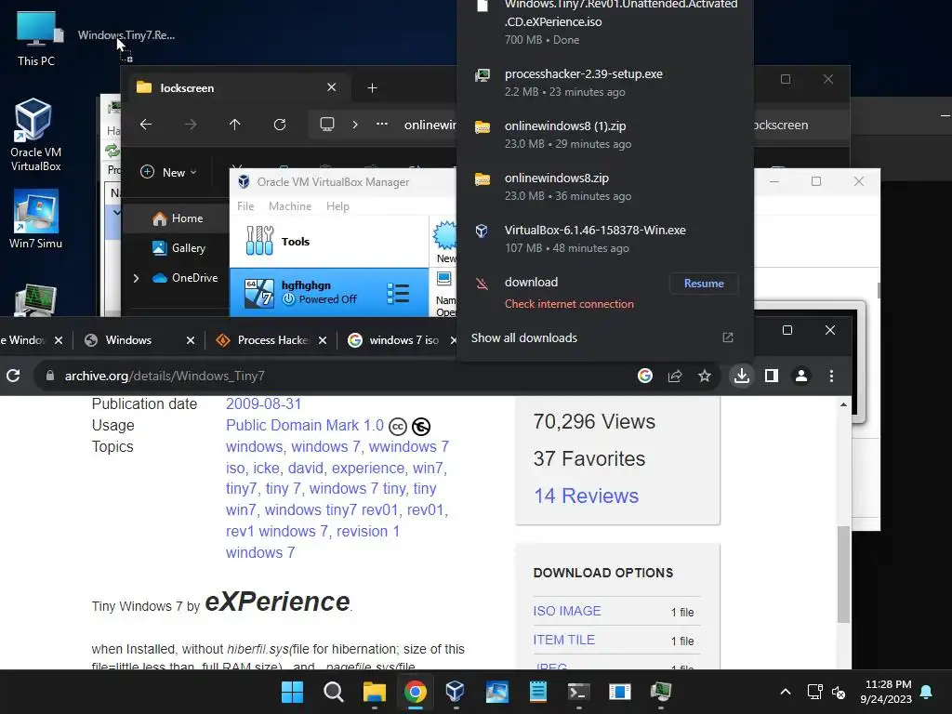Open downloads page external link icon
Image resolution: width=952 pixels, height=714 pixels.
[727, 337]
